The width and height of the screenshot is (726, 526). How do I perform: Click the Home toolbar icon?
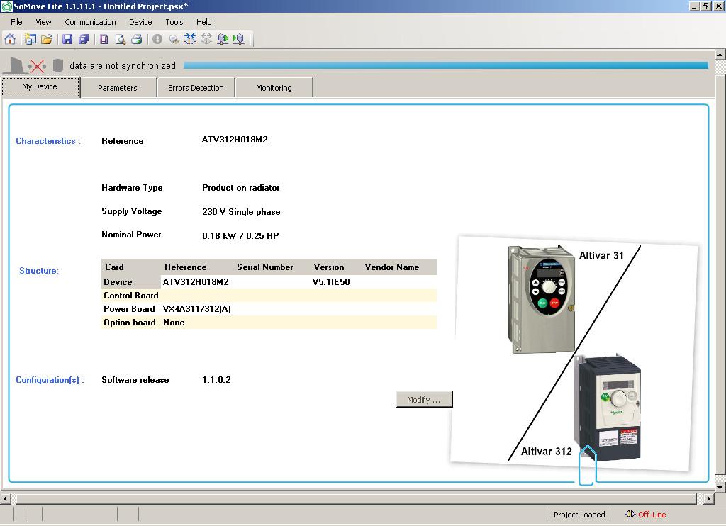tap(10, 39)
